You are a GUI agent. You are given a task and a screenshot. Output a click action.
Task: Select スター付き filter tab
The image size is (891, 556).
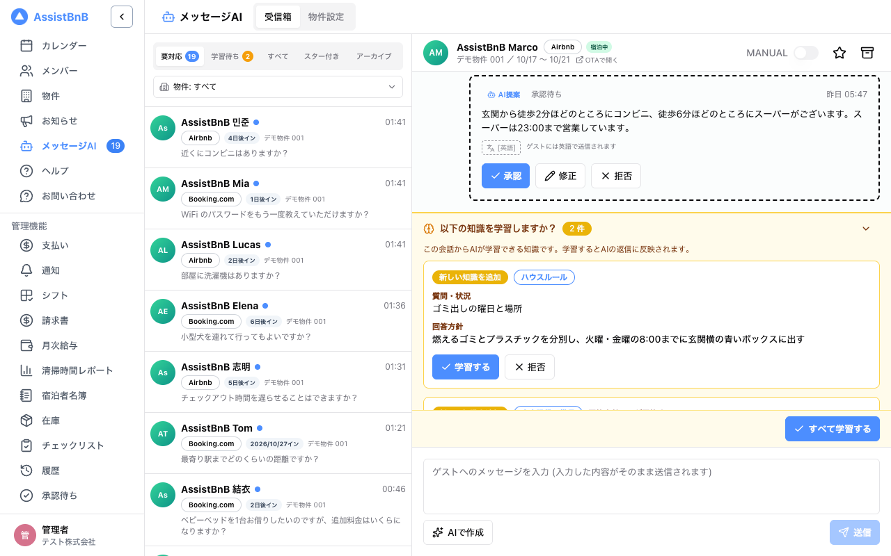322,56
